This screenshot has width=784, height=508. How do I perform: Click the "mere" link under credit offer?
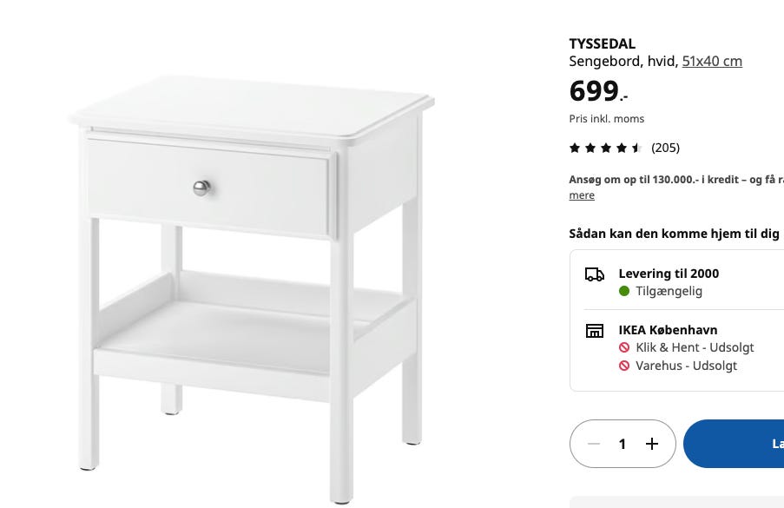click(582, 195)
